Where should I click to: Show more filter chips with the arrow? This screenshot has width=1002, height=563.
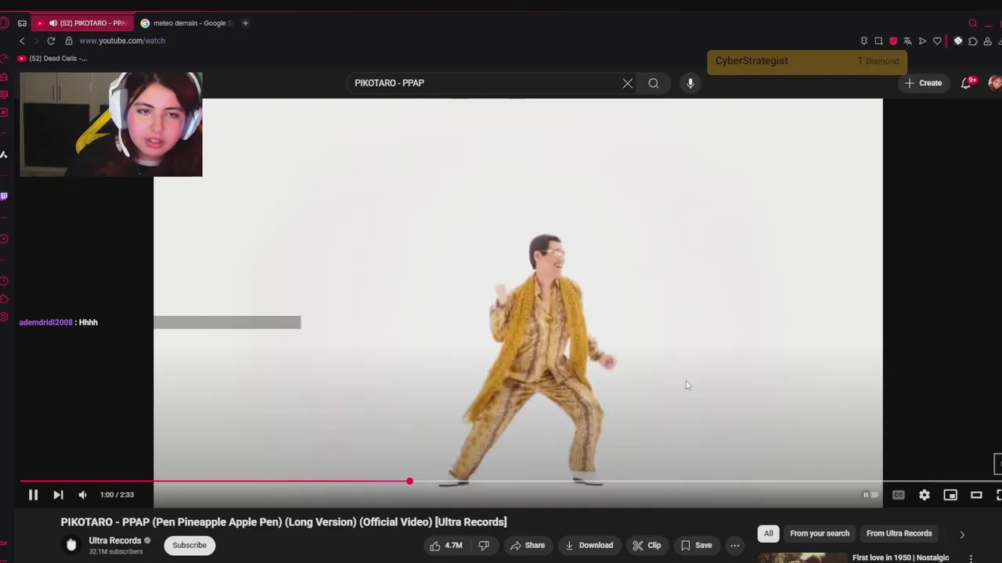tap(962, 534)
